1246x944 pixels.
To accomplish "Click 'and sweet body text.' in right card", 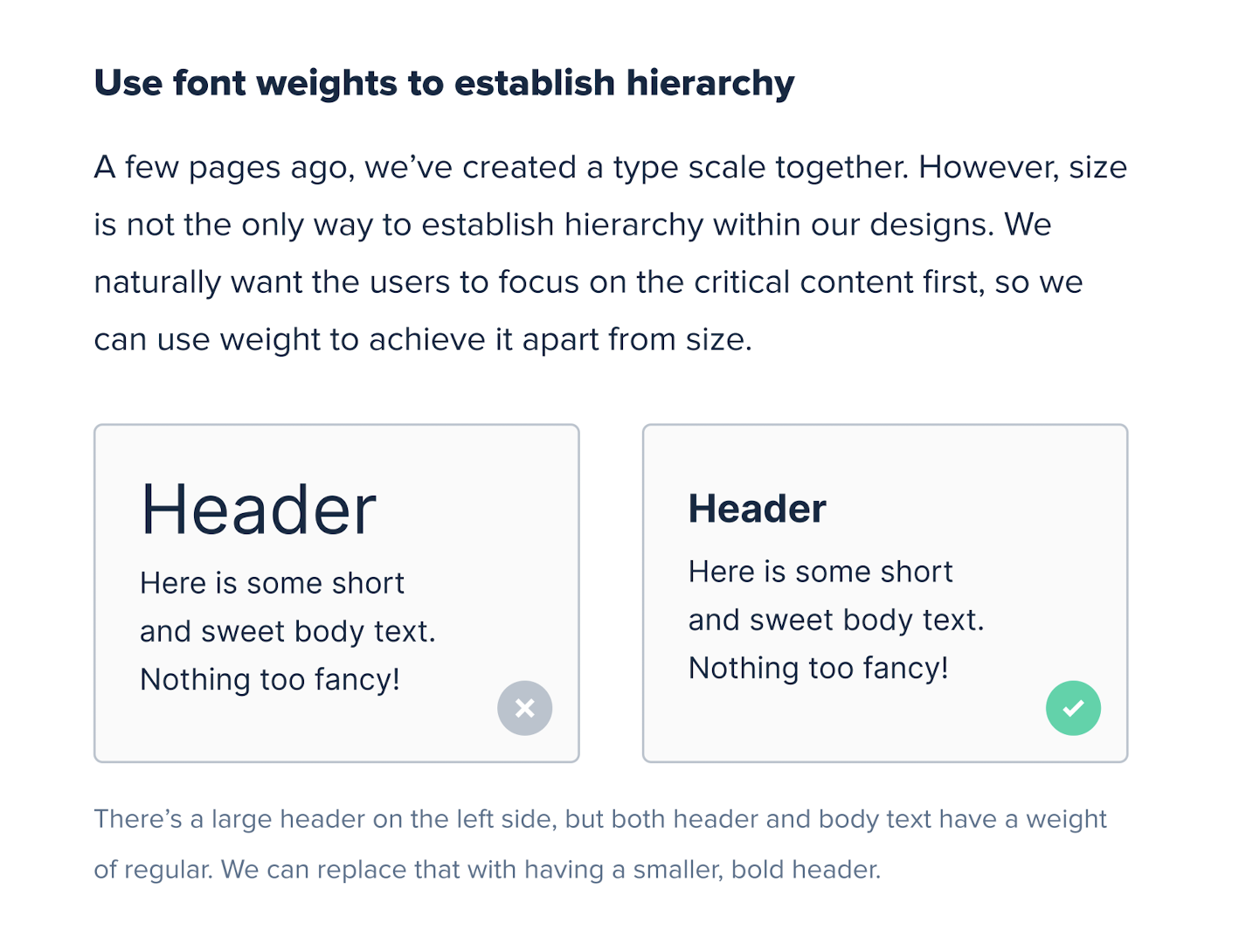I will coord(836,620).
